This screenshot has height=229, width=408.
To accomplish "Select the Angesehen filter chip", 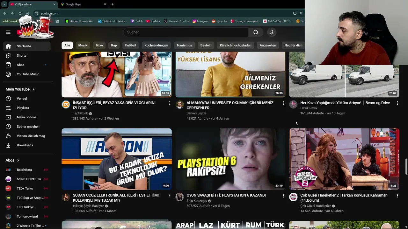I will (268, 45).
